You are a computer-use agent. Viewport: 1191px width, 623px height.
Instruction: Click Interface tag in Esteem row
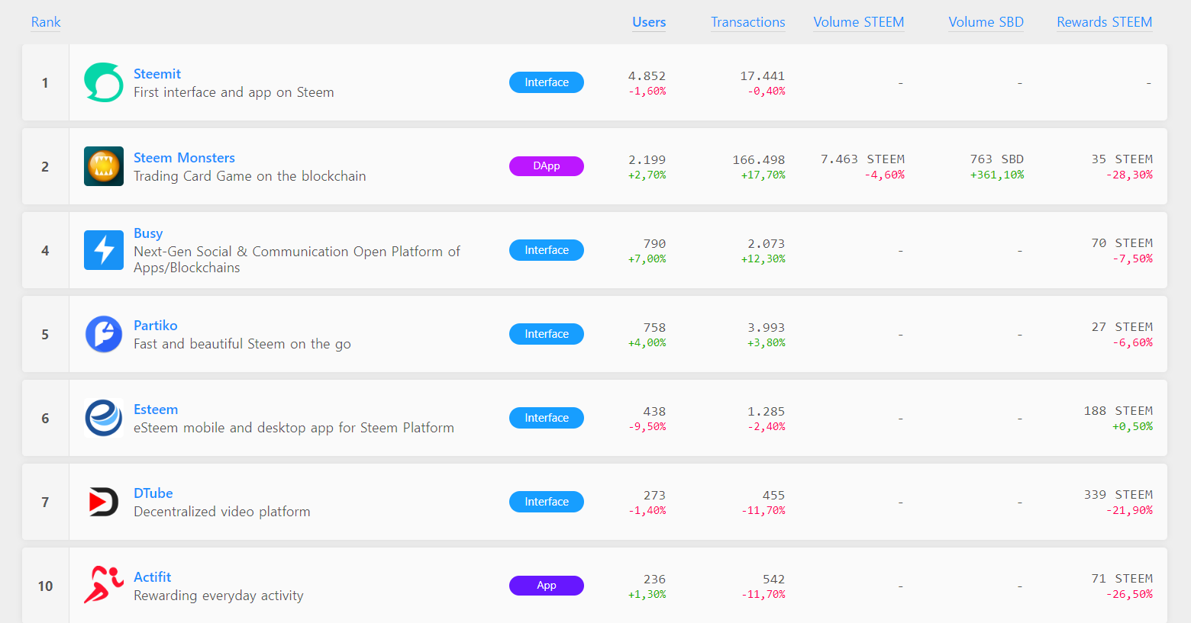pos(547,418)
